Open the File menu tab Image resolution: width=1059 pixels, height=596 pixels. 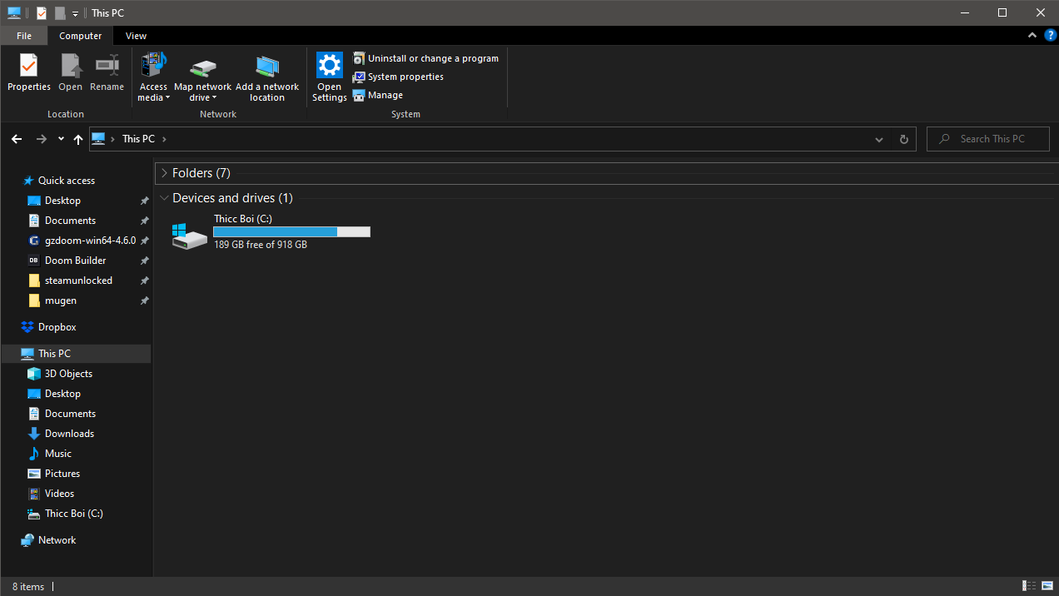click(x=24, y=36)
